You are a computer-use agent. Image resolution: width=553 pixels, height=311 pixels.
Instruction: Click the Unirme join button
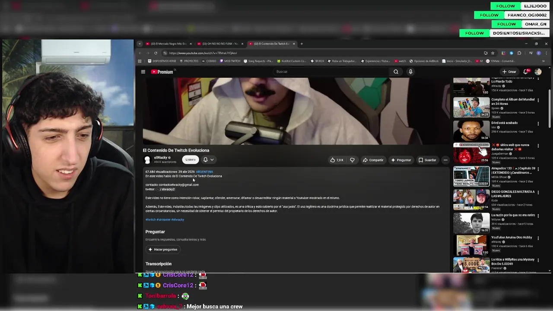191,159
